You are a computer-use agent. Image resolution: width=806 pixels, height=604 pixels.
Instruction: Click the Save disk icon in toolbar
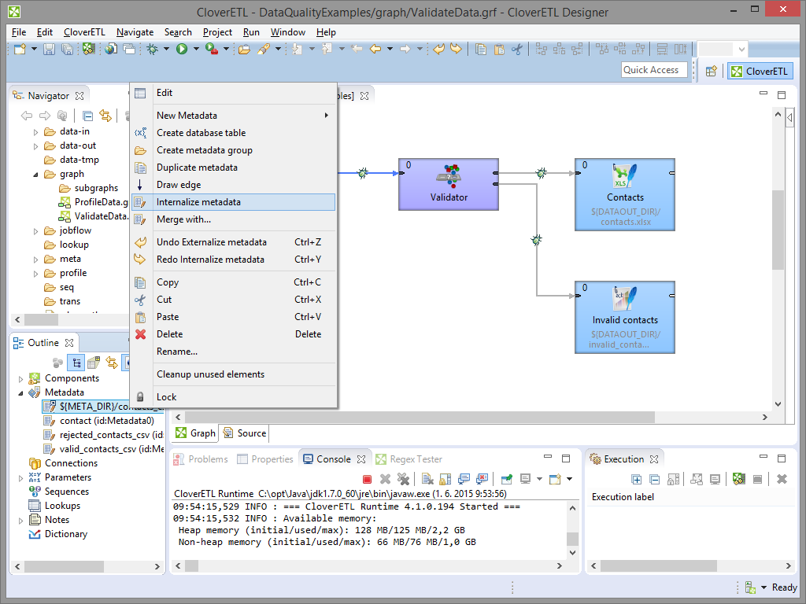point(49,50)
